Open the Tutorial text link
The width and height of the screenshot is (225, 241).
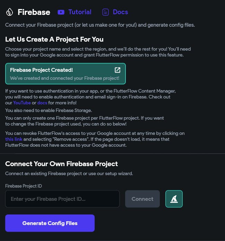click(80, 12)
